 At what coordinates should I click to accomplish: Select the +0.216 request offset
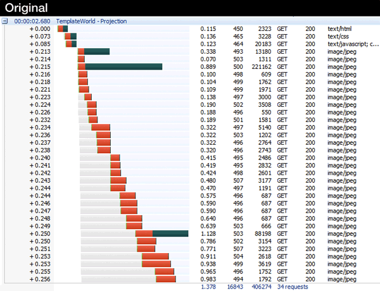(40, 74)
